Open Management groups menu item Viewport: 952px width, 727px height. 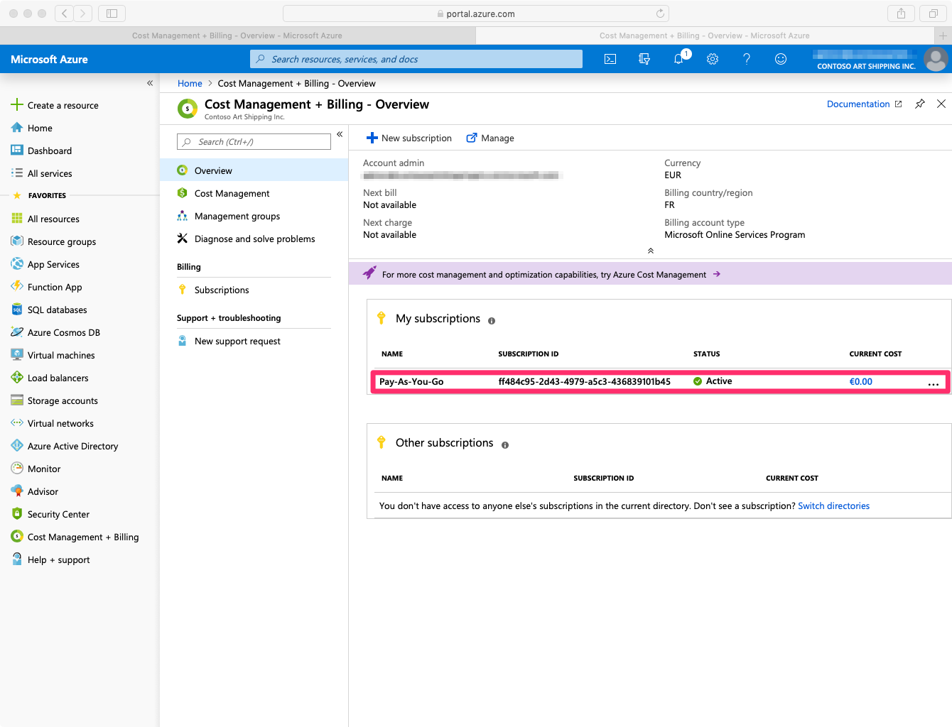pyautogui.click(x=254, y=216)
